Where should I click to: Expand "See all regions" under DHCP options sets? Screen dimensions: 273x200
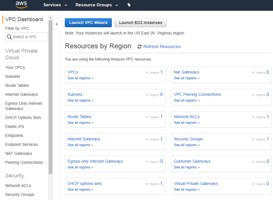(80, 190)
